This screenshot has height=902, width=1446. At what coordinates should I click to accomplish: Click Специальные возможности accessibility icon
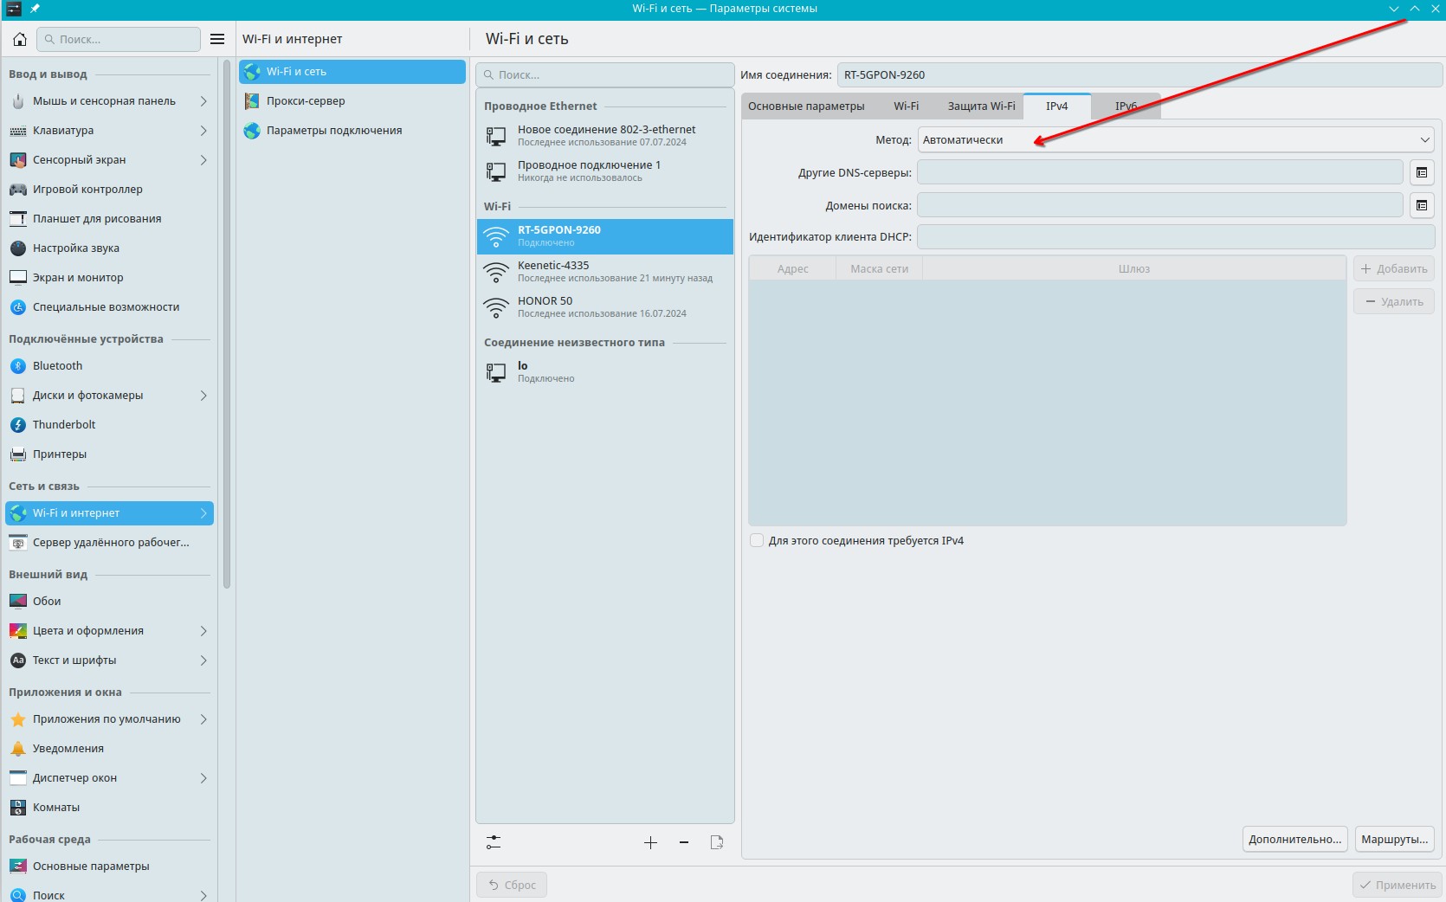18,307
